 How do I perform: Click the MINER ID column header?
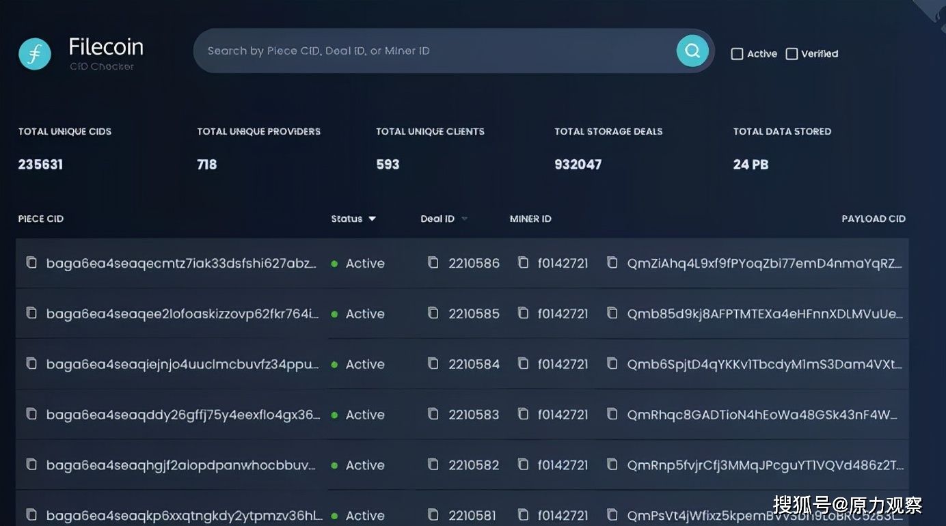(530, 219)
